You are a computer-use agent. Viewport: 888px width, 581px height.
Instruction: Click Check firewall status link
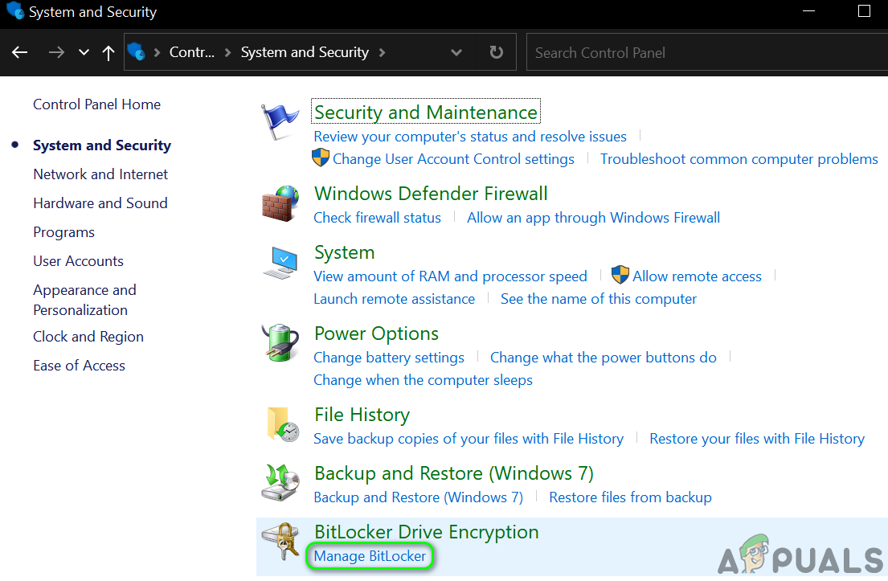377,218
